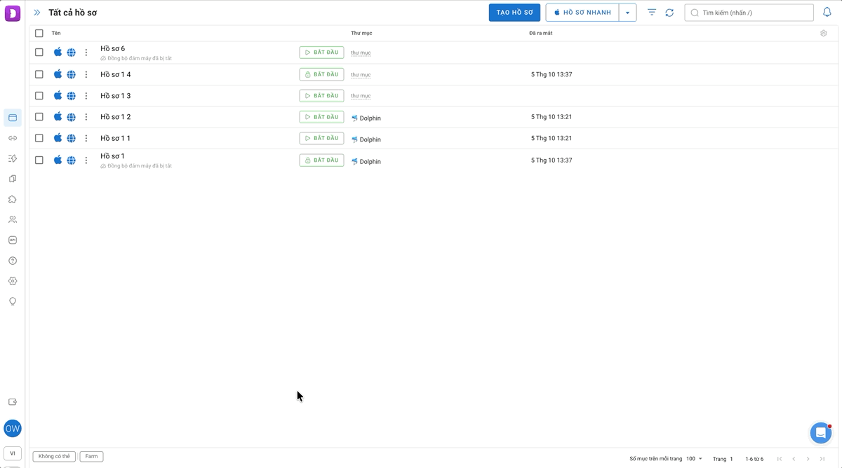Click the Không có thẻ tag filter
This screenshot has height=468, width=842.
54,456
